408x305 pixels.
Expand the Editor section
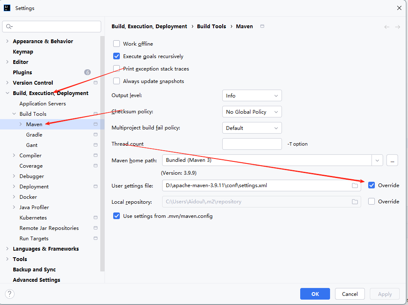click(7, 62)
